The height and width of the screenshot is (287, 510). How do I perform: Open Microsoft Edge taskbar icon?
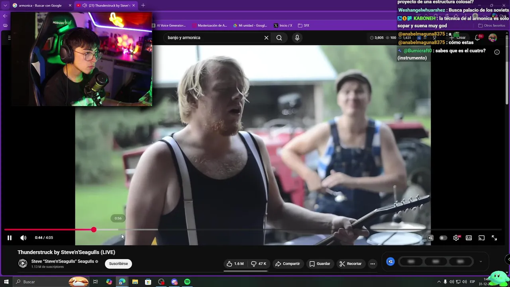122,282
